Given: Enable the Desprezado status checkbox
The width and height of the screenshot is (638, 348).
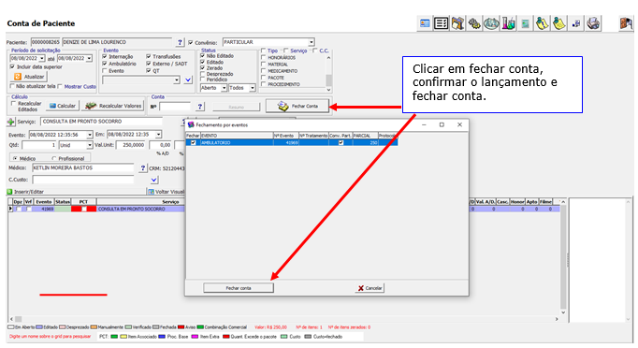Looking at the screenshot, I should tap(203, 74).
